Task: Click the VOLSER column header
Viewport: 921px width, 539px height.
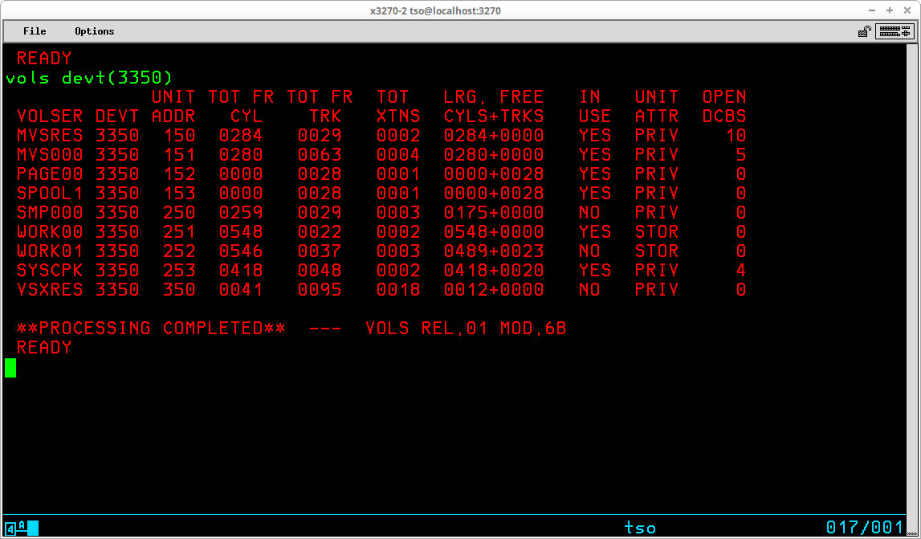Action: pos(50,116)
